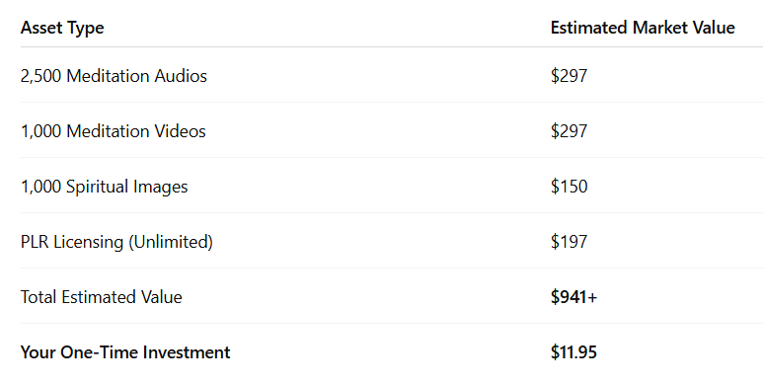This screenshot has height=385, width=763.
Task: Click the Total Estimated Value label
Action: (102, 297)
